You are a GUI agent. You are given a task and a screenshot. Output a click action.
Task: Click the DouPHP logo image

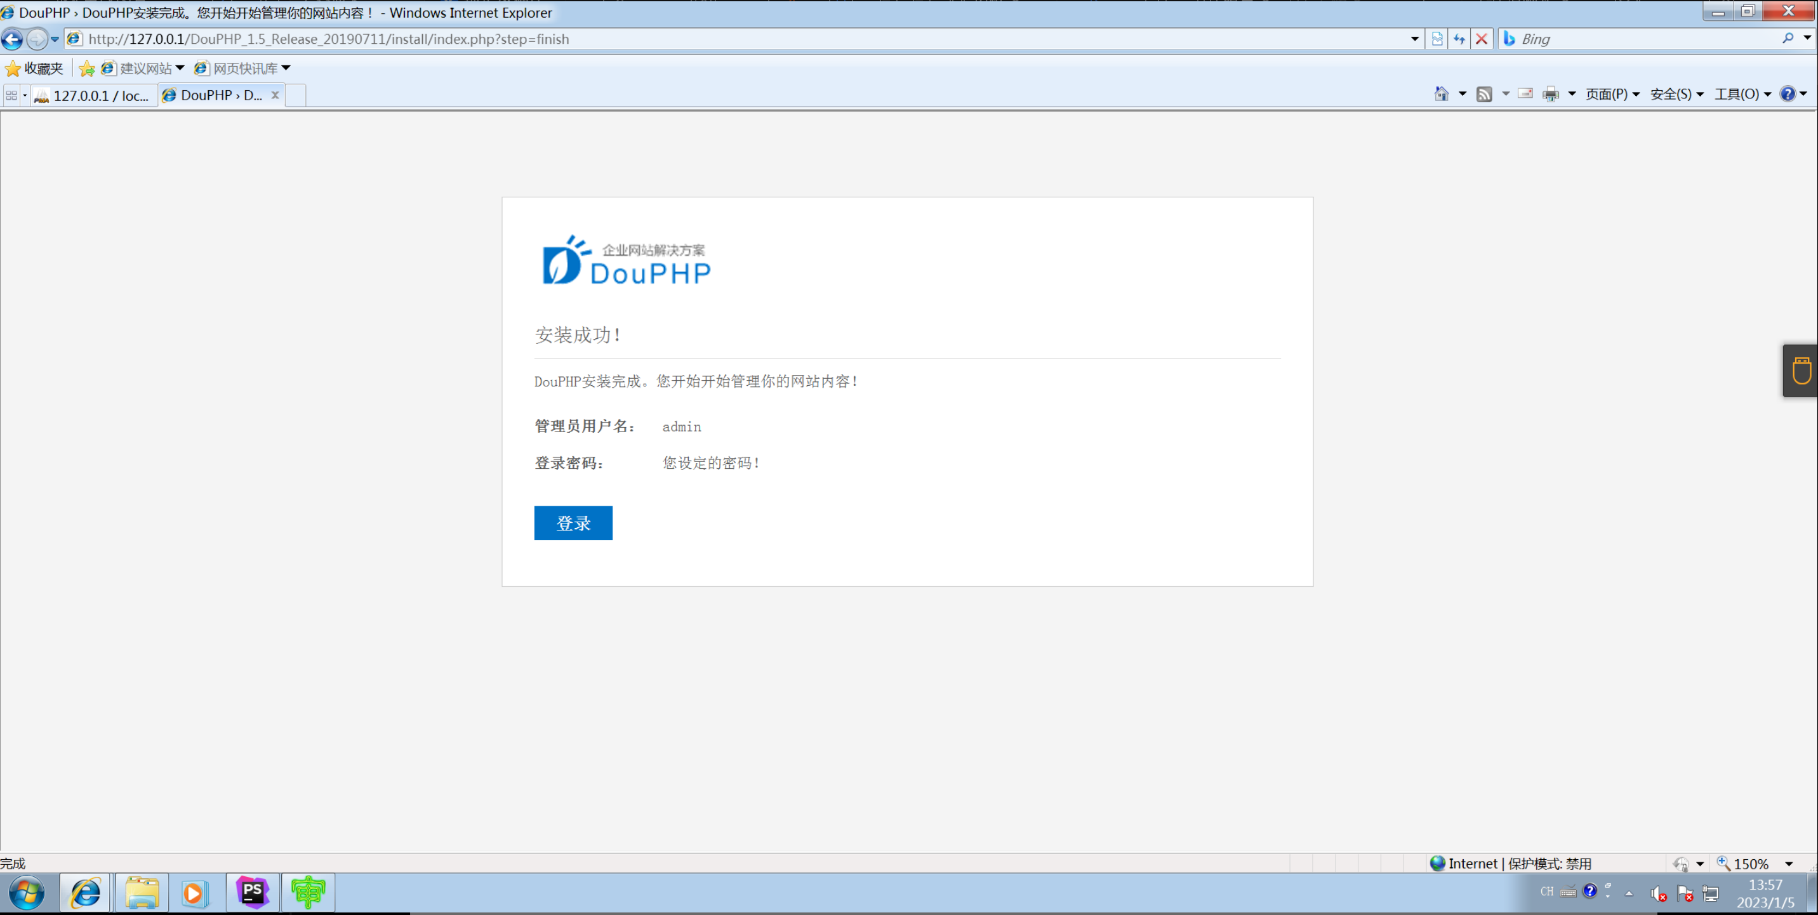[x=626, y=260]
